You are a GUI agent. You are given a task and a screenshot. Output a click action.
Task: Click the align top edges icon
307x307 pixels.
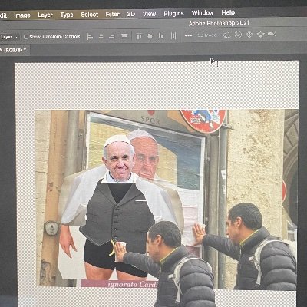point(139,36)
